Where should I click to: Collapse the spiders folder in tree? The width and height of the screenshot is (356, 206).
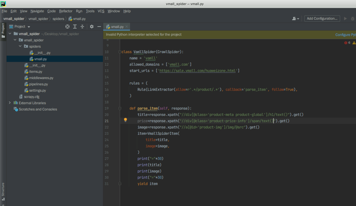pos(20,46)
